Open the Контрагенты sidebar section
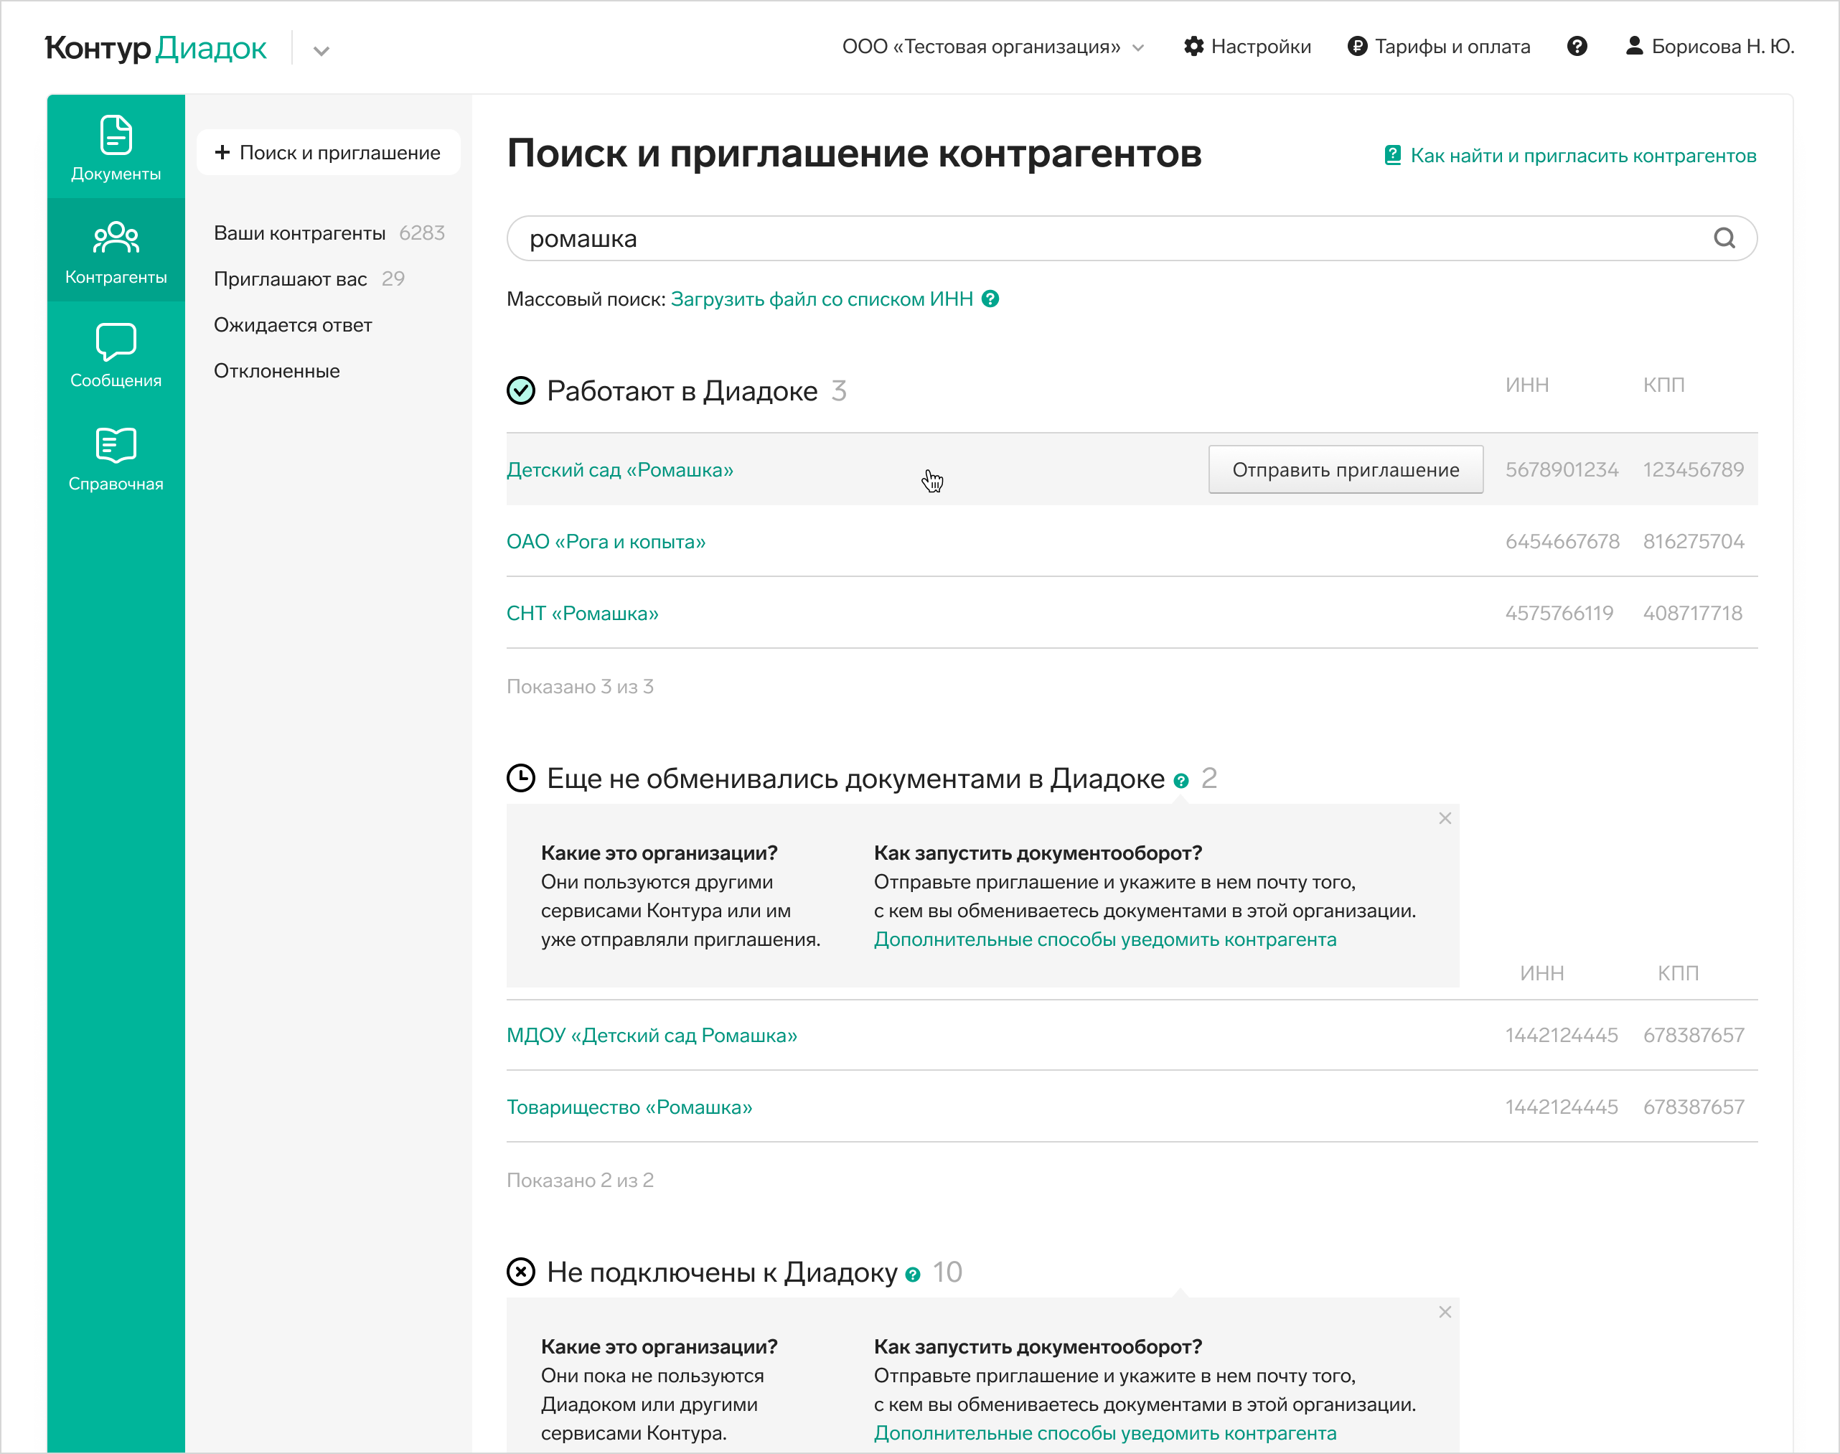 (x=116, y=251)
